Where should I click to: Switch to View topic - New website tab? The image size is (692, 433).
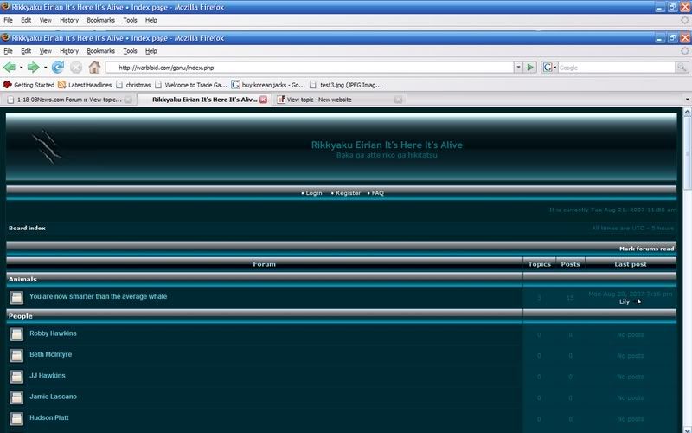[338, 100]
